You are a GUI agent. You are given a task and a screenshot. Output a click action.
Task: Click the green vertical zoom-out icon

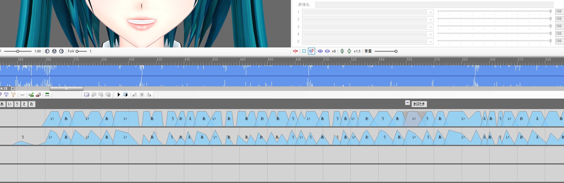click(349, 51)
